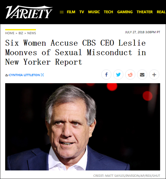Click the icon beside Cynthia Littleton's name
The width and height of the screenshot is (166, 179).
42,75
